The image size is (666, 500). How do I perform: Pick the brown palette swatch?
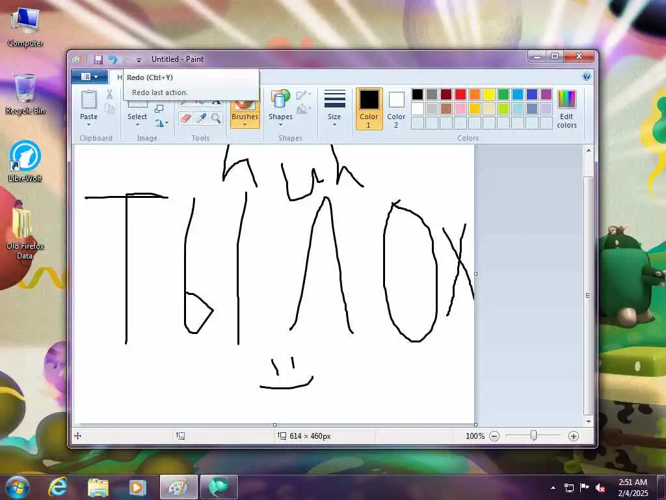pyautogui.click(x=446, y=109)
